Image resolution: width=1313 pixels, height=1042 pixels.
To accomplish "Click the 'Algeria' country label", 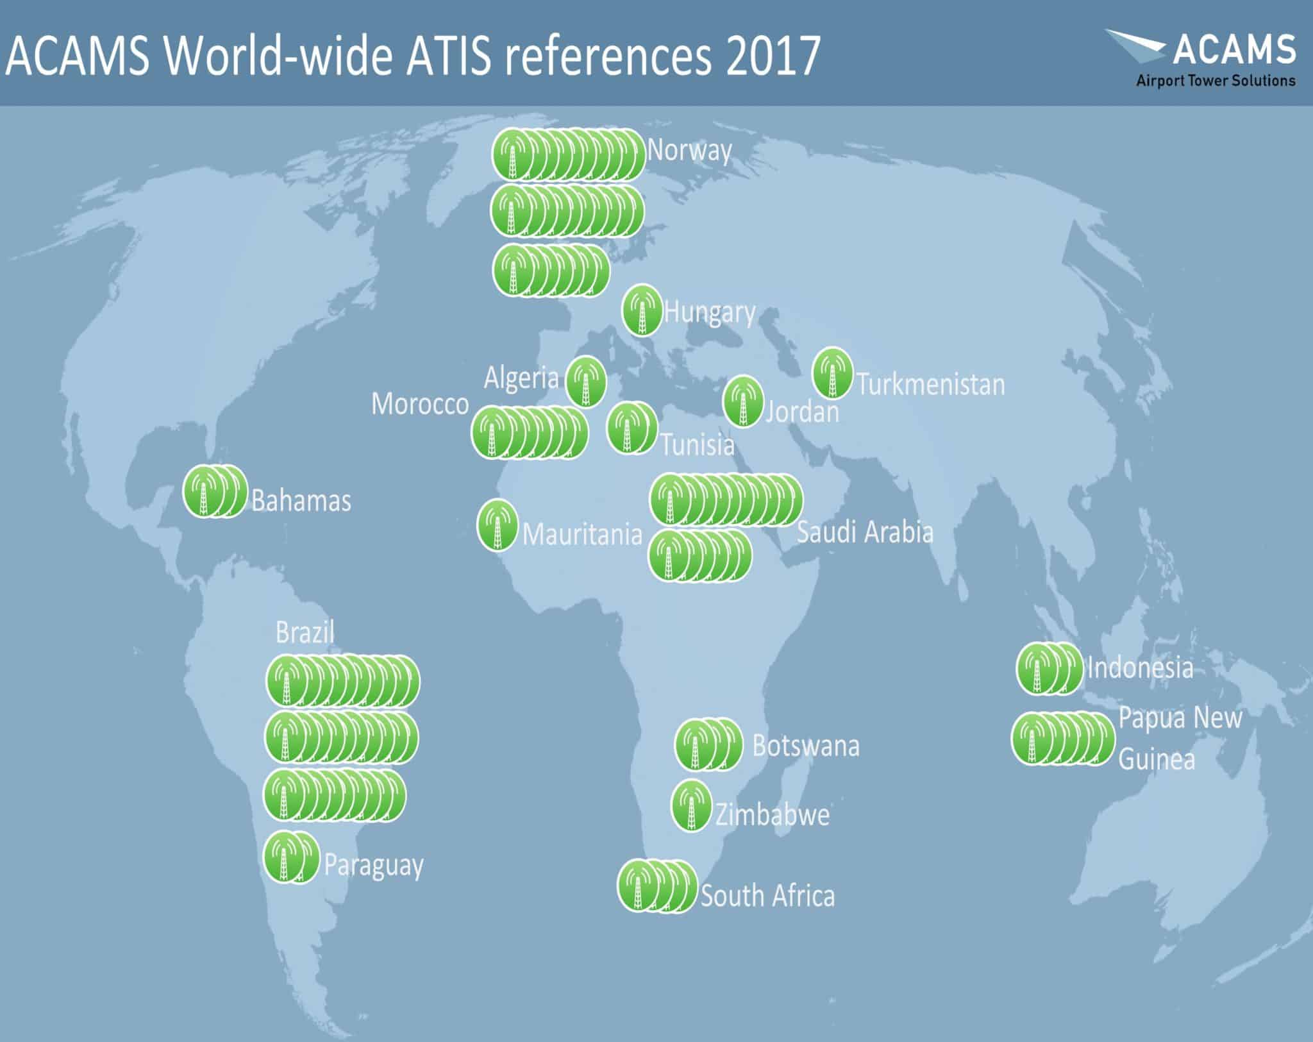I will click(521, 378).
